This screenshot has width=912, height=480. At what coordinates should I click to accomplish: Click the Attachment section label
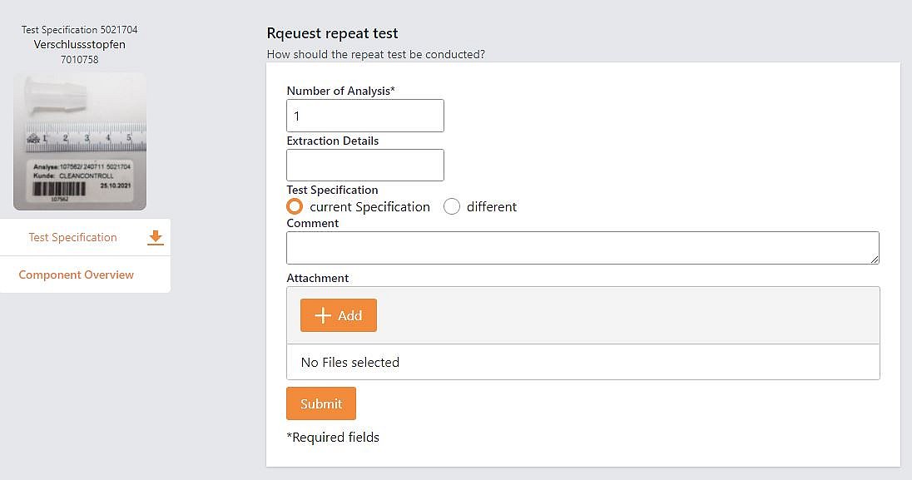pyautogui.click(x=318, y=278)
